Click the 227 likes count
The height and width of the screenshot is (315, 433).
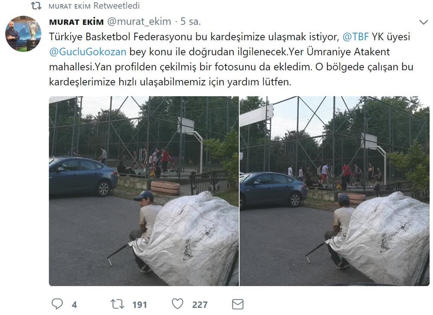point(200,305)
